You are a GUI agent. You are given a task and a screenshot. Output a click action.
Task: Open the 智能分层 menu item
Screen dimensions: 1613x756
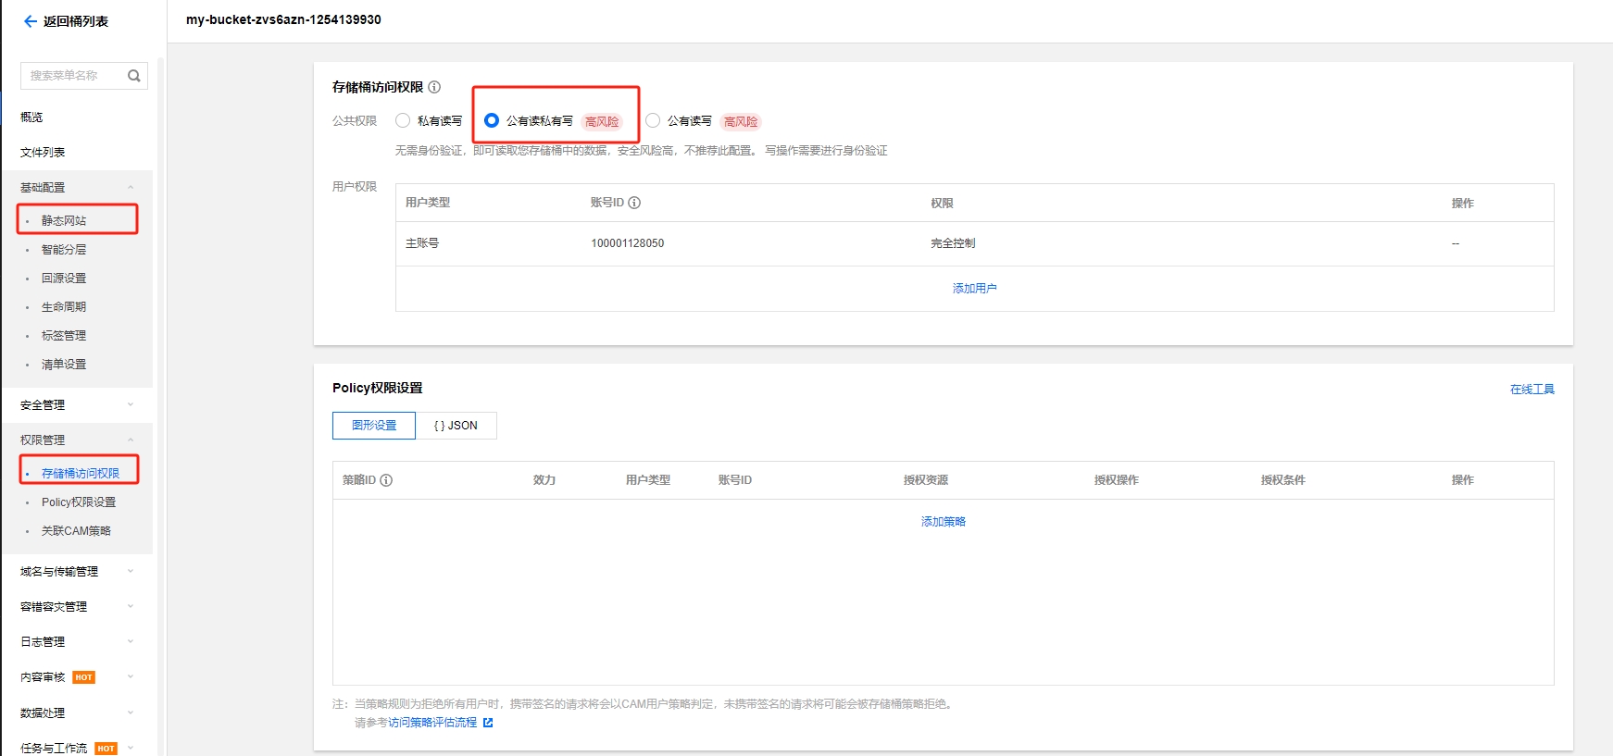pos(64,250)
